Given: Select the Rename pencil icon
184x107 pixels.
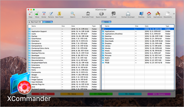Looking at the screenshot, I should tap(51, 14).
